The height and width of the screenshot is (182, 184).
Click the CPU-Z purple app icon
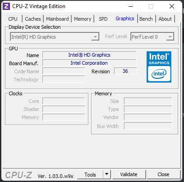pos(6,6)
